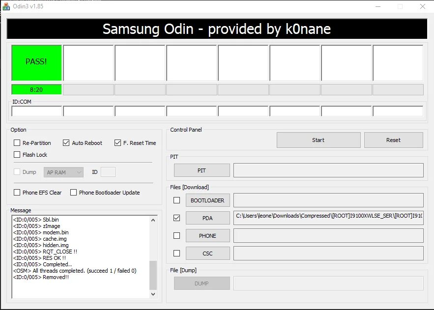Click the 'Sbl.bin' log line
The image size is (434, 310).
click(x=36, y=220)
